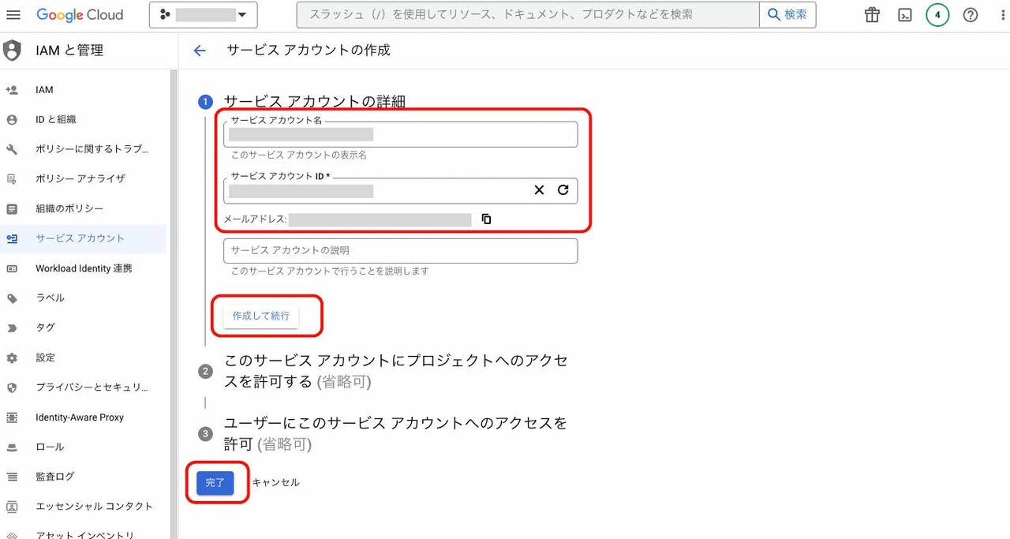The height and width of the screenshot is (539, 1010).
Task: Click the 設定 gear icon
Action: click(x=12, y=357)
